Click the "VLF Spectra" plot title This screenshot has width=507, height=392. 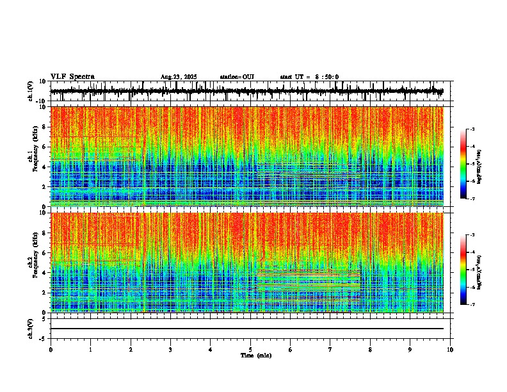click(72, 77)
